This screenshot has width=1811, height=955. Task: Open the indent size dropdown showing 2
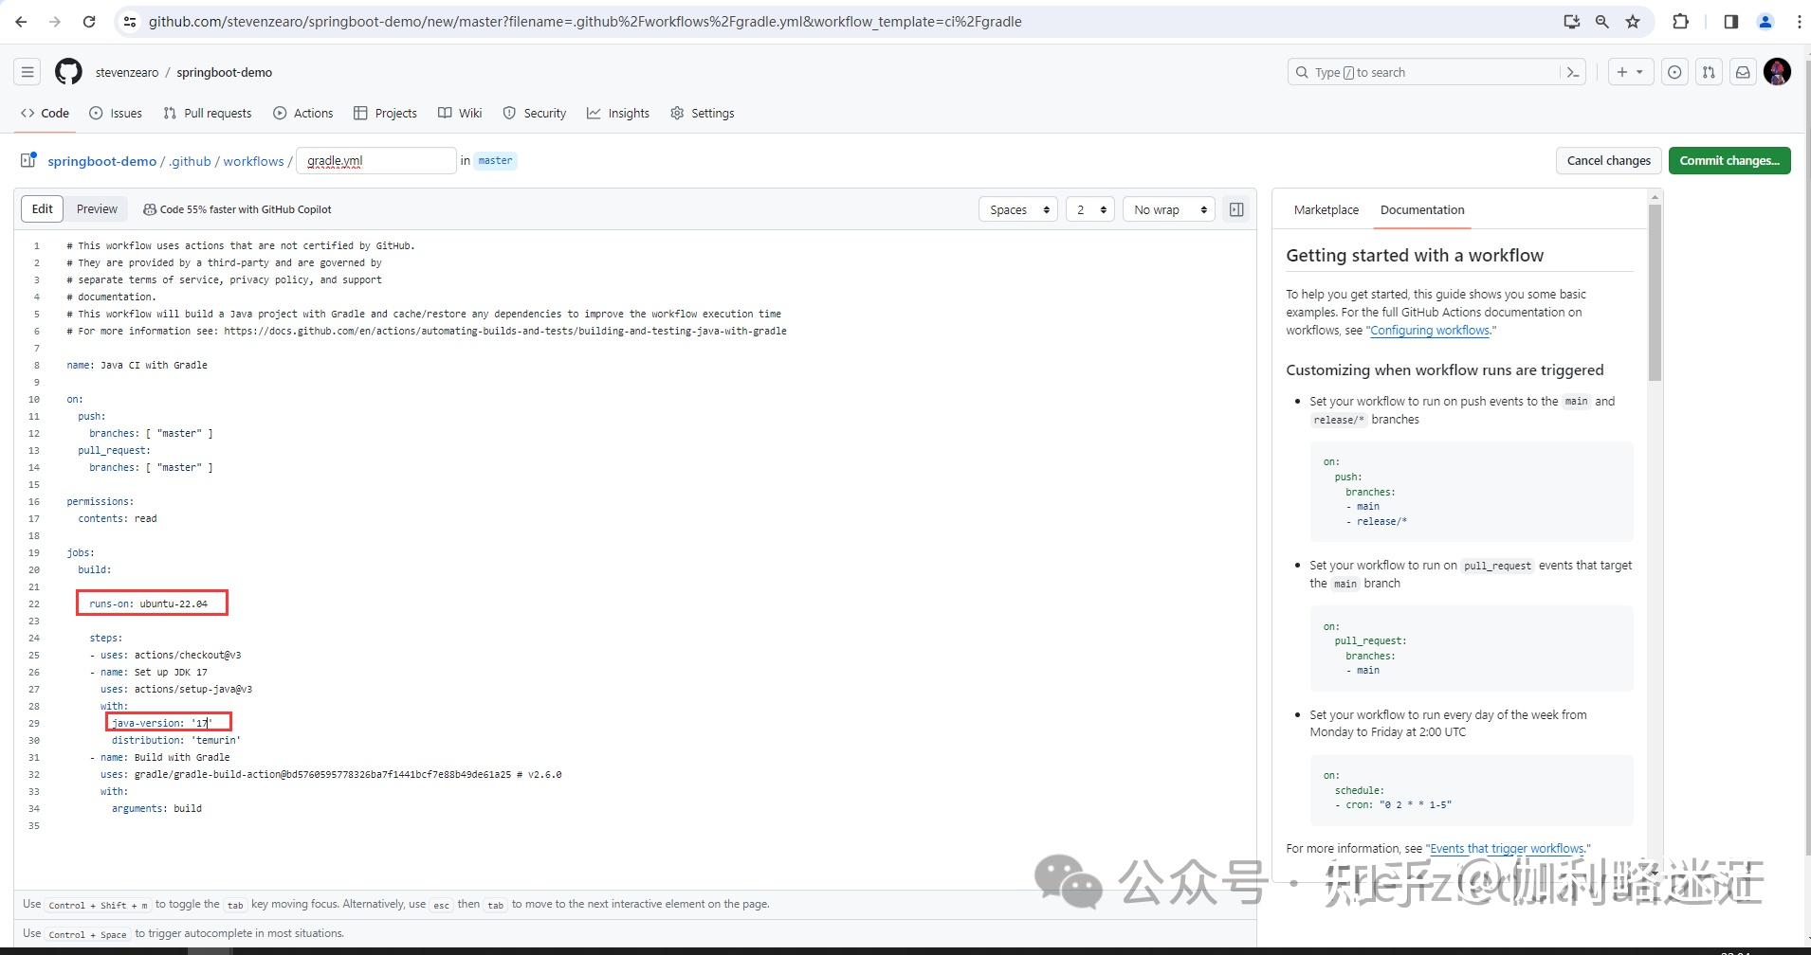(1089, 208)
